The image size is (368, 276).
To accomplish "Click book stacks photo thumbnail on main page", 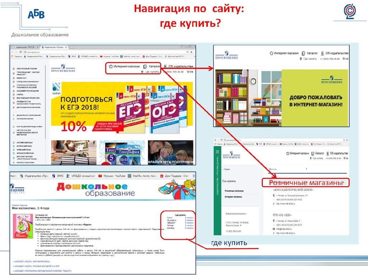I will 74,152.
